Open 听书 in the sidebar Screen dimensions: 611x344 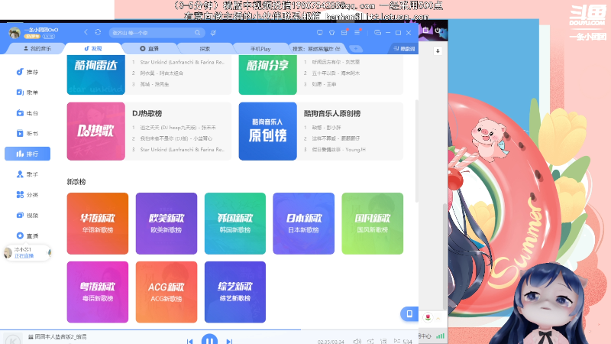27,133
